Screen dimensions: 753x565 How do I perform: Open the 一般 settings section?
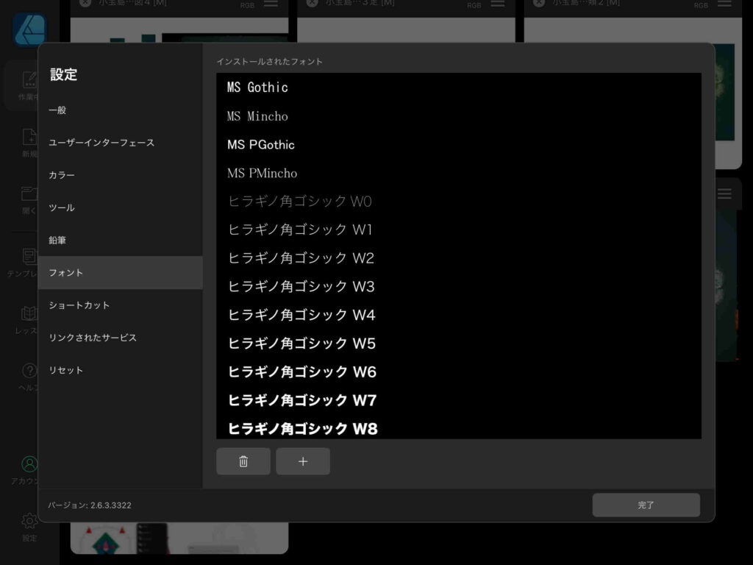click(120, 110)
